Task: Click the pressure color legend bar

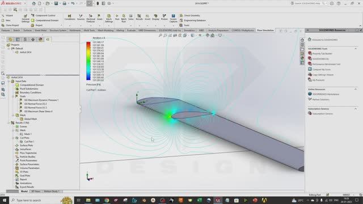Action: coord(88,61)
